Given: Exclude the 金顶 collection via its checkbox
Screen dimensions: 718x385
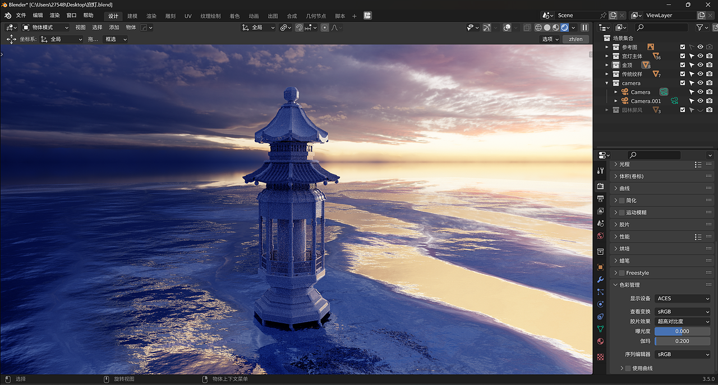Looking at the screenshot, I should click(683, 65).
